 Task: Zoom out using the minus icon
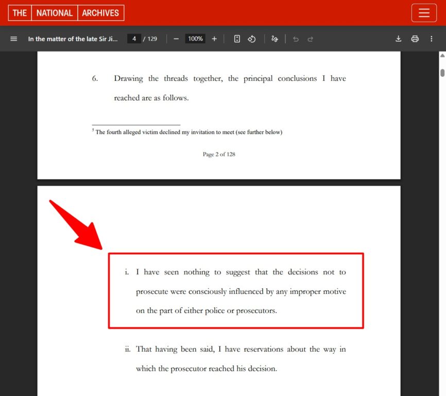[176, 39]
